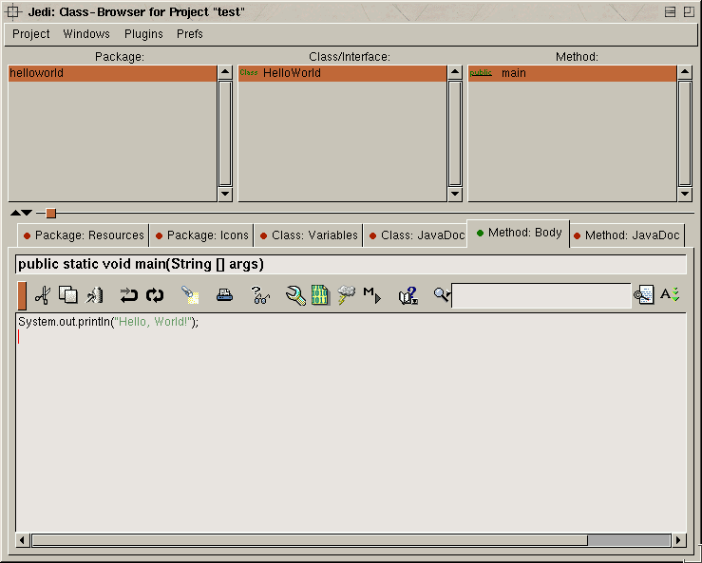The height and width of the screenshot is (563, 702).
Task: Click the magnifier search icon
Action: (442, 294)
